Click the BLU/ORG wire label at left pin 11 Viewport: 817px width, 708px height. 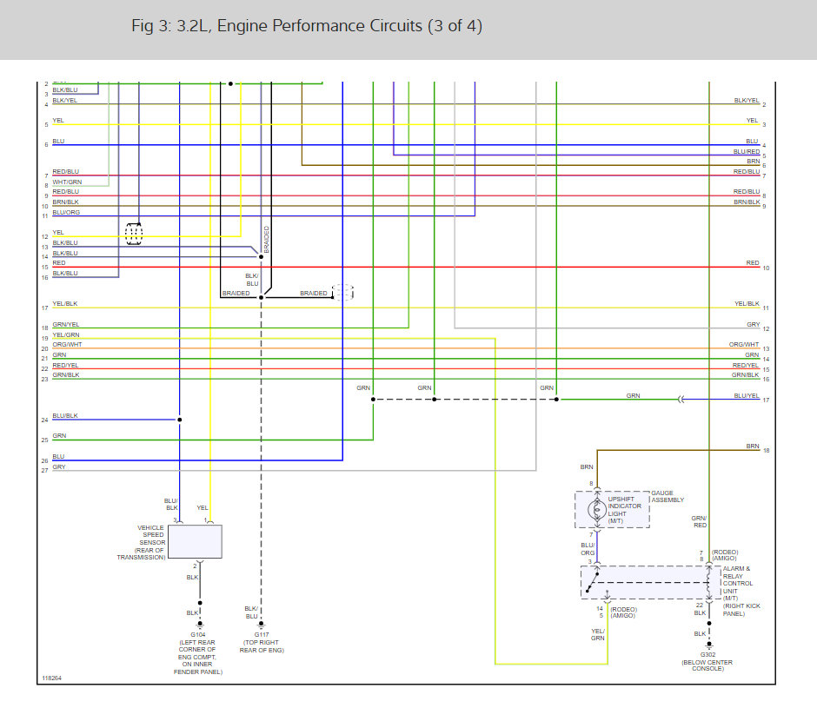pyautogui.click(x=66, y=212)
